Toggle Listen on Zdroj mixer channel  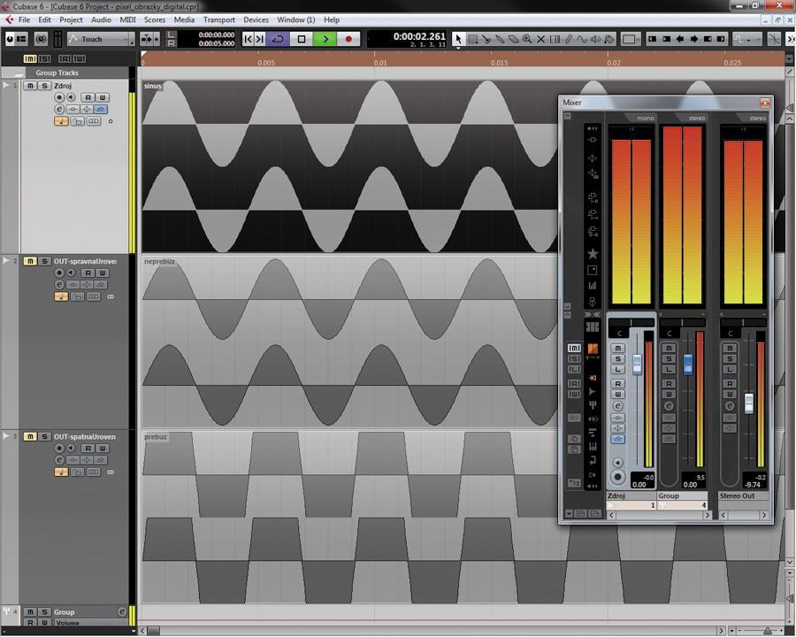[x=618, y=369]
